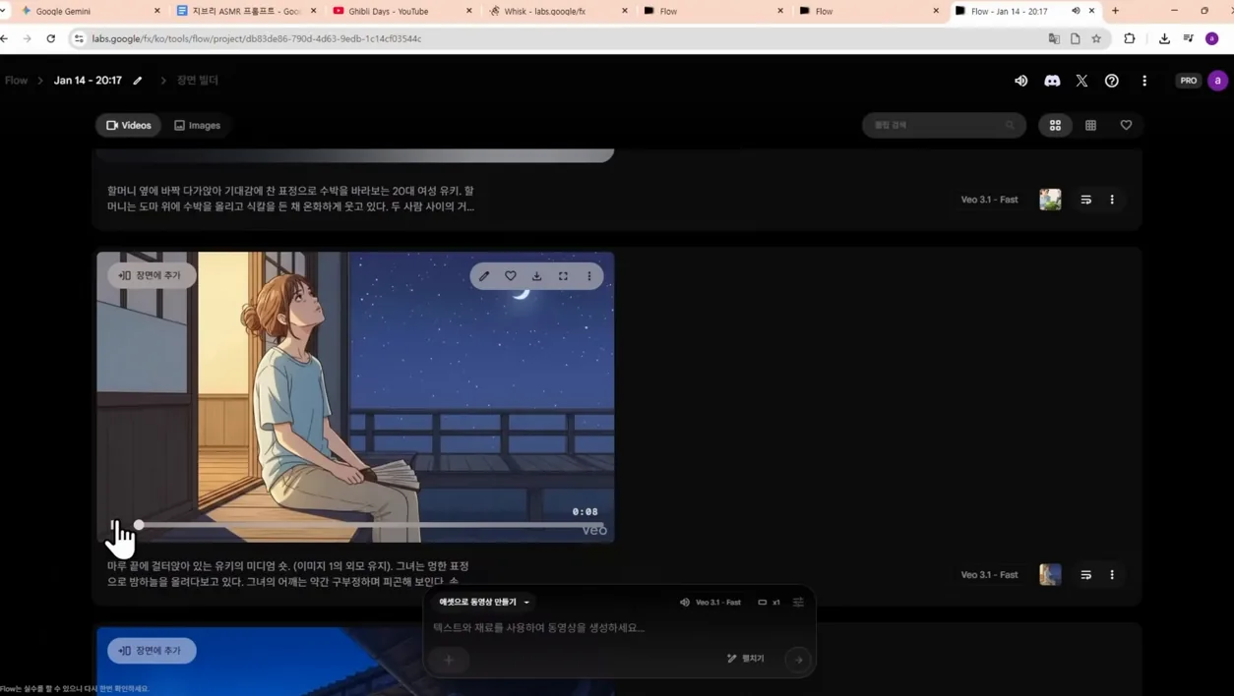The image size is (1234, 696).
Task: Open the prompt settings sliders icon
Action: 798,602
